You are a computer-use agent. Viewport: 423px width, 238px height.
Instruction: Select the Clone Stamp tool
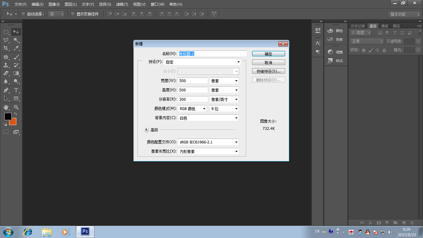point(6,65)
